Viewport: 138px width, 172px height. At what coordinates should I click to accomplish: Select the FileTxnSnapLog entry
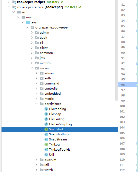pyautogui.click(x=60, y=124)
